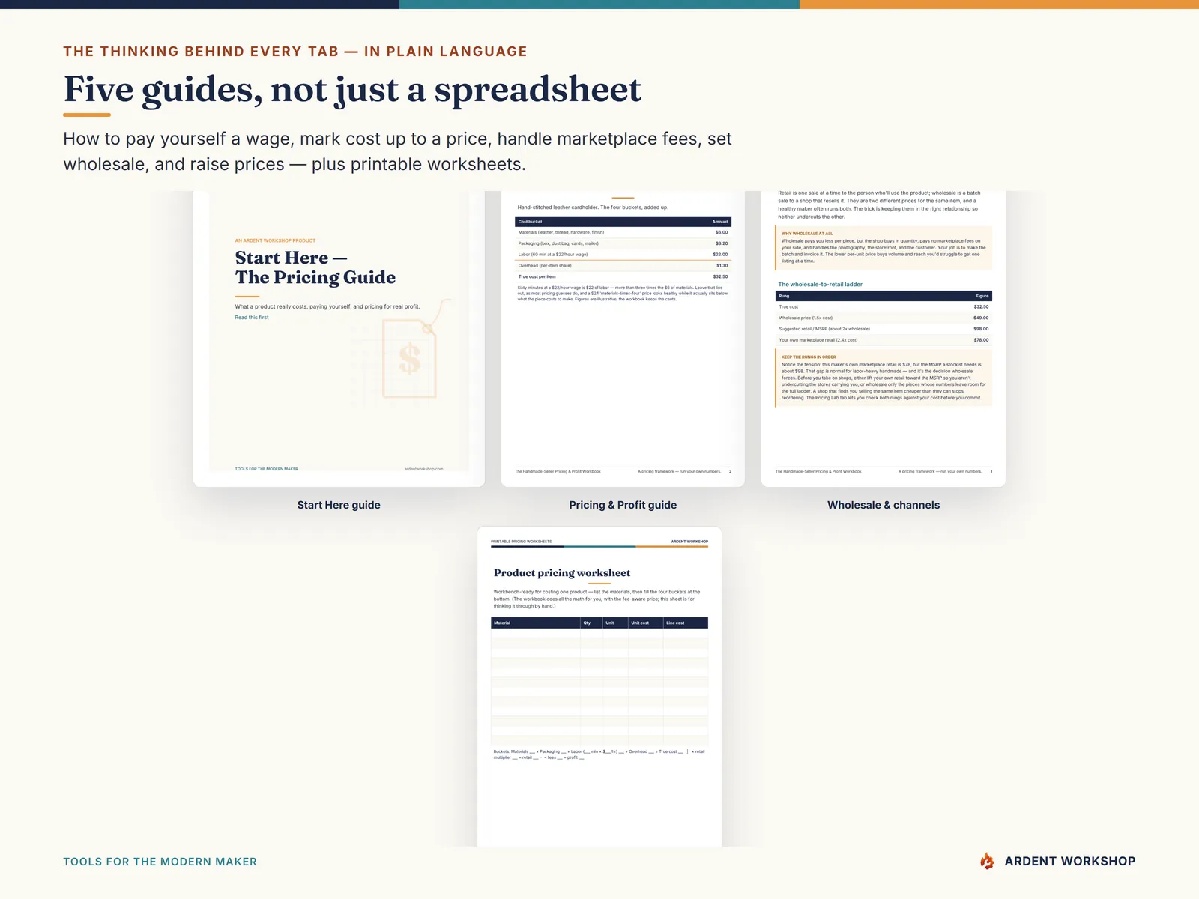Click the 'Product pricing worksheet' title
This screenshot has height=899, width=1199.
click(562, 573)
